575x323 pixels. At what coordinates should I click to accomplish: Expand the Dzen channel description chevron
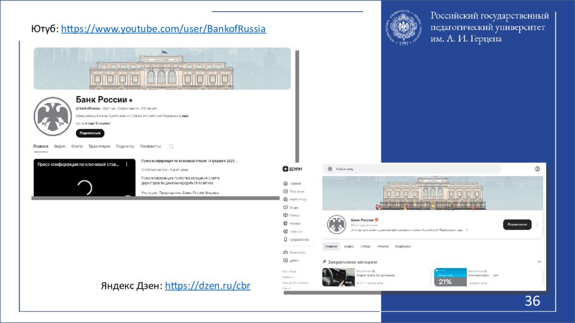(x=467, y=230)
